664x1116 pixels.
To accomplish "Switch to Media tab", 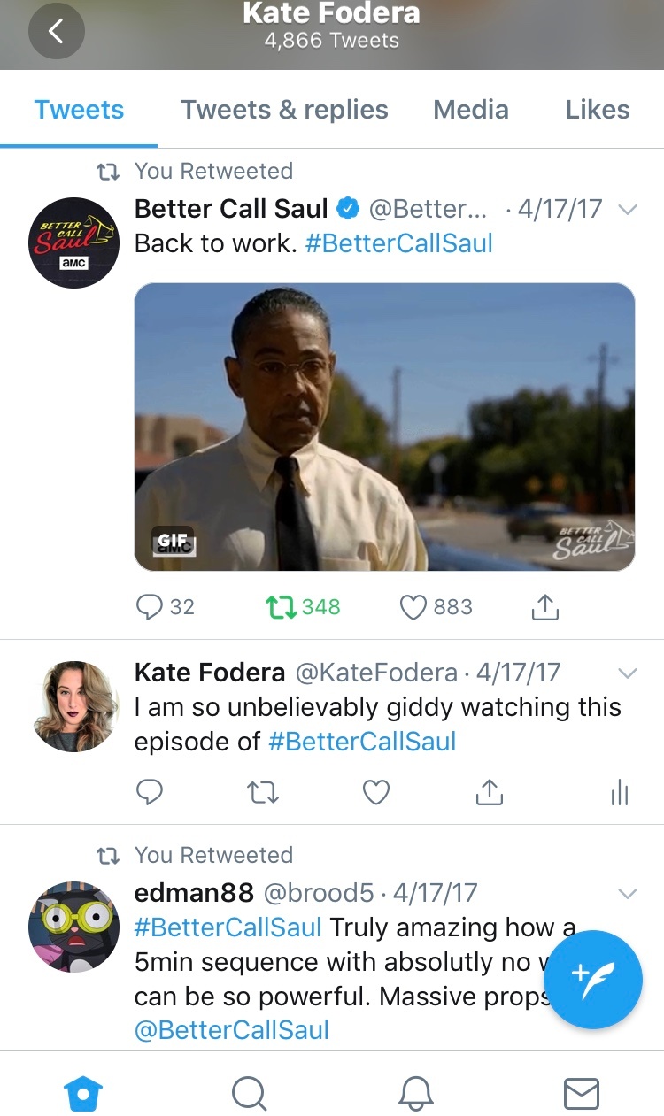I will [471, 110].
